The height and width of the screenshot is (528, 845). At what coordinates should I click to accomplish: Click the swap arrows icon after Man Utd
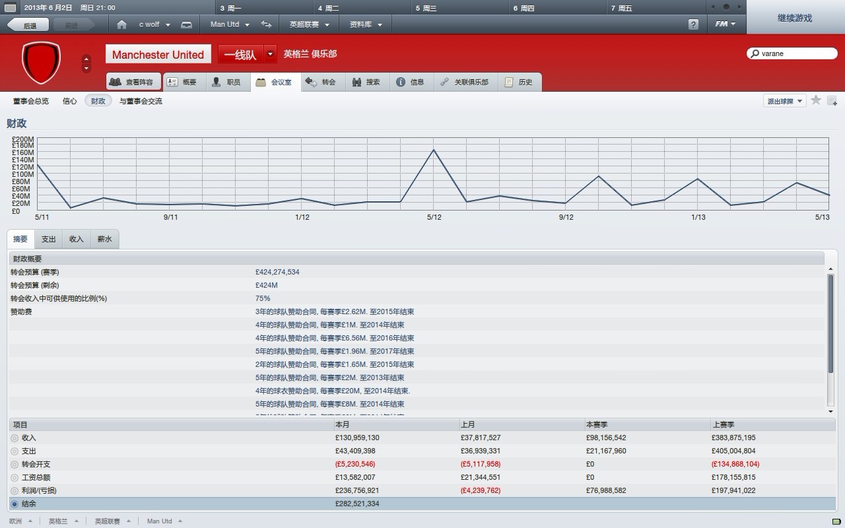266,24
